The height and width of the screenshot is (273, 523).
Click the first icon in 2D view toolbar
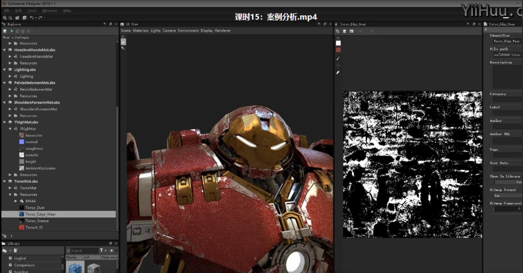[337, 31]
